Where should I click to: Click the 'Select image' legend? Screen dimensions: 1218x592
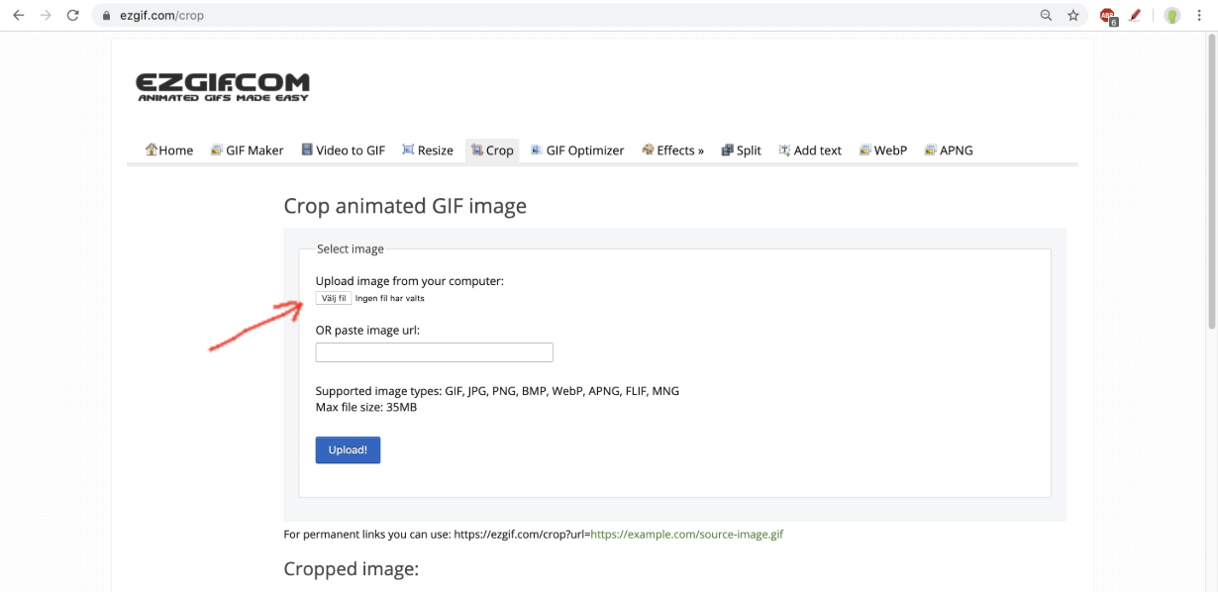[351, 249]
